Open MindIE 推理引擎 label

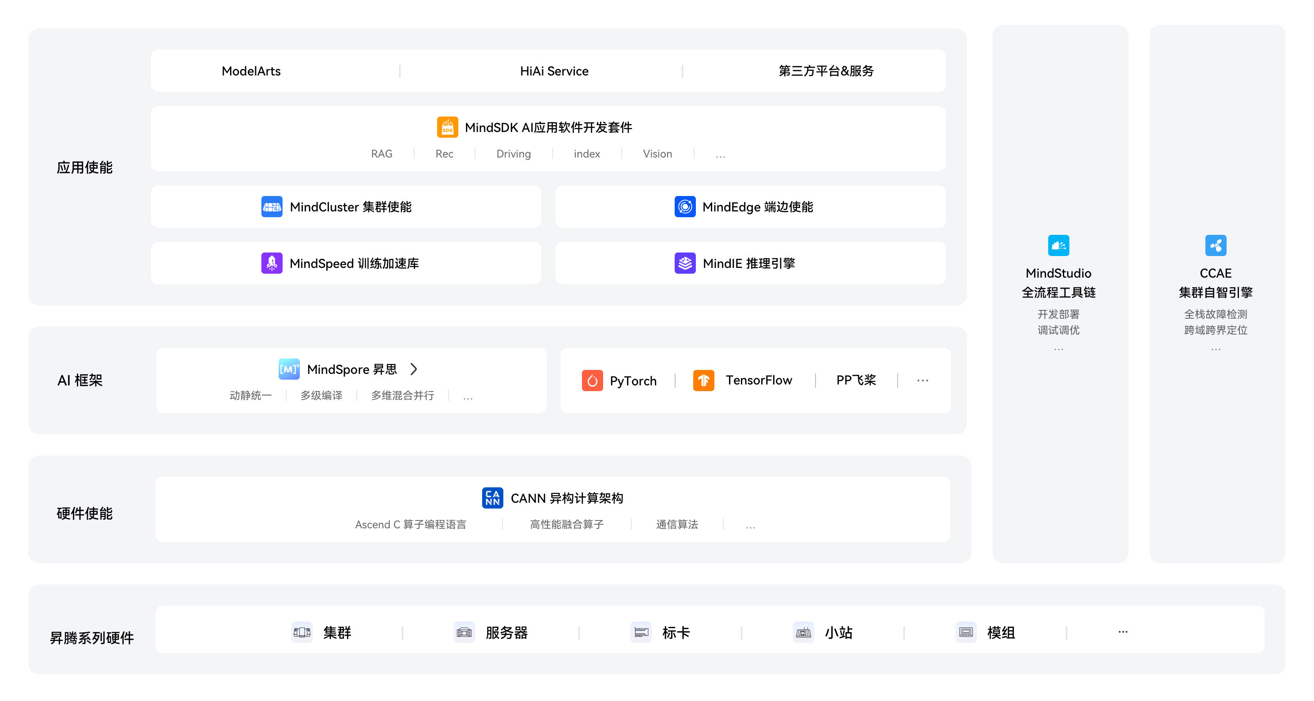[x=749, y=263]
